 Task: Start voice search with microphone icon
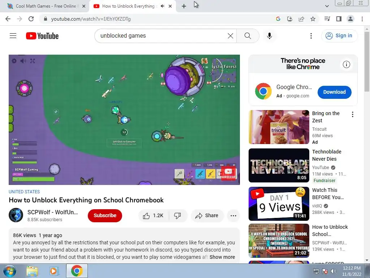[x=270, y=36]
